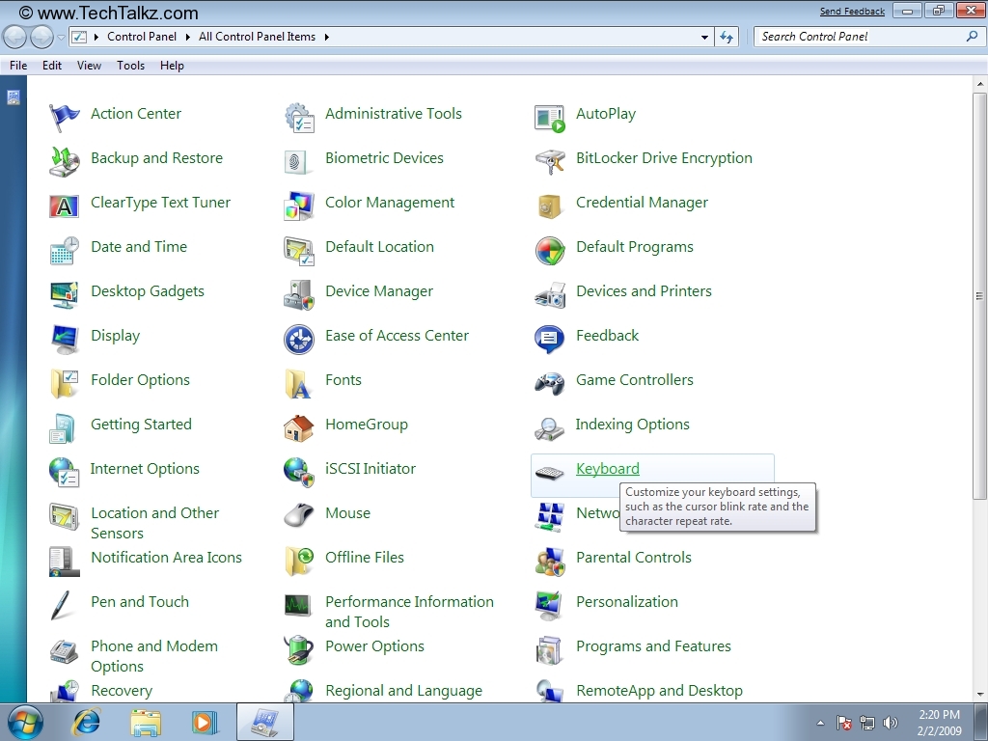The width and height of the screenshot is (988, 741).
Task: Open the ClearType Text Tuner
Action: point(159,203)
